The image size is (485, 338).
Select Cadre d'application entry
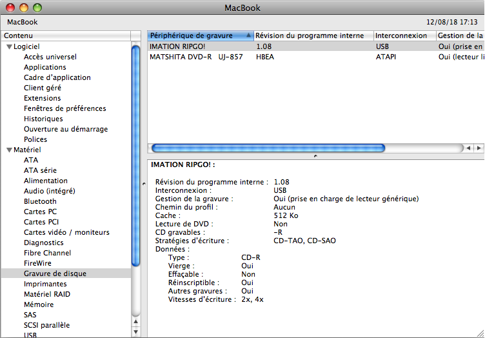pyautogui.click(x=57, y=77)
